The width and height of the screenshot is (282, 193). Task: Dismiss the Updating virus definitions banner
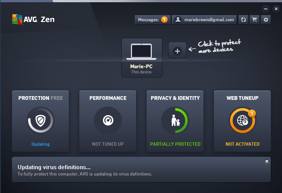(x=267, y=161)
